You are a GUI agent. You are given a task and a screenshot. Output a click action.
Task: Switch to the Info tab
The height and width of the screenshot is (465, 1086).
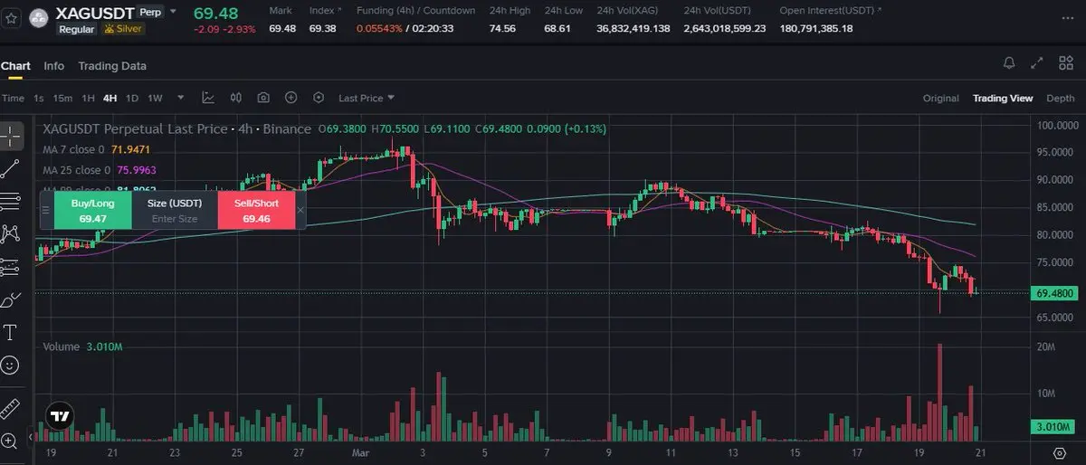pos(54,66)
